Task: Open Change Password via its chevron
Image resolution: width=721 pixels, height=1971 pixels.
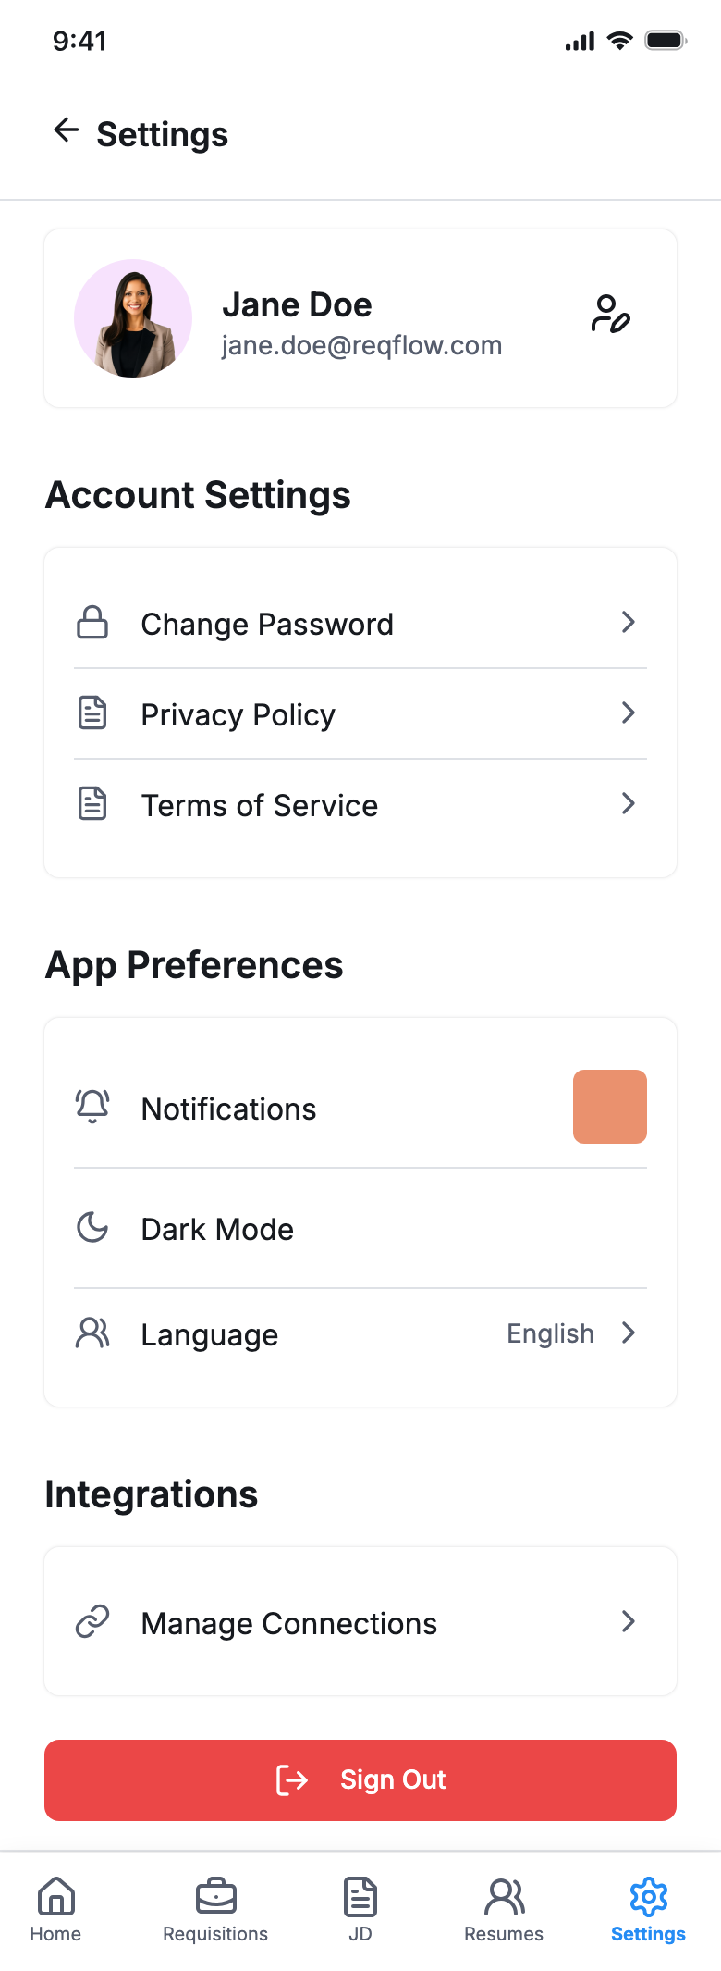Action: pos(629,623)
